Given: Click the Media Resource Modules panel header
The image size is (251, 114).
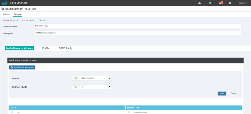Looking at the screenshot, I should tap(126, 60).
